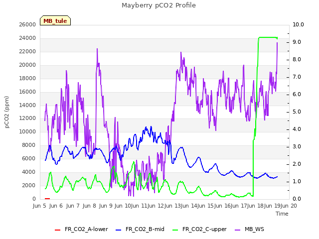Click the Jun 20 date tick label
The image size is (319, 239).
click(289, 206)
